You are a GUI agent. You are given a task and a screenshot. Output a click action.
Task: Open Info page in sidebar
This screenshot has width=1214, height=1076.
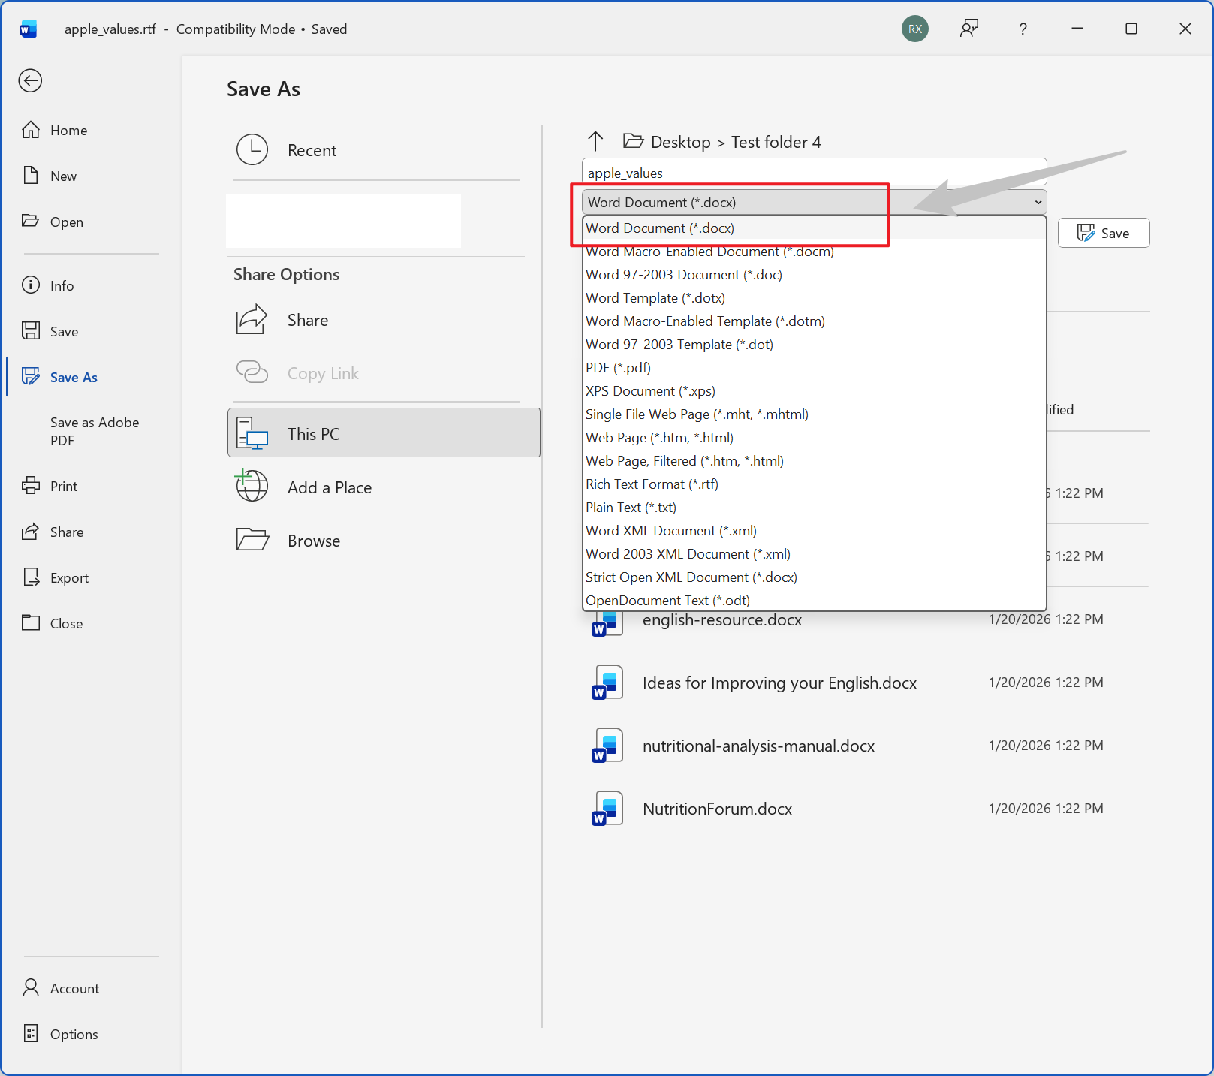tap(62, 285)
